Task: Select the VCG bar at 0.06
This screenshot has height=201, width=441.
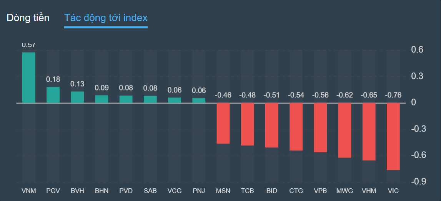Action: pyautogui.click(x=175, y=100)
